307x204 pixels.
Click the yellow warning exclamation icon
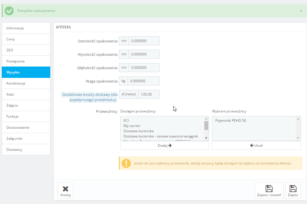[x=126, y=163]
